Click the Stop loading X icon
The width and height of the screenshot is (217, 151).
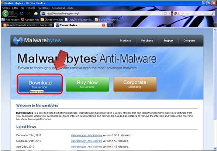click(29, 13)
